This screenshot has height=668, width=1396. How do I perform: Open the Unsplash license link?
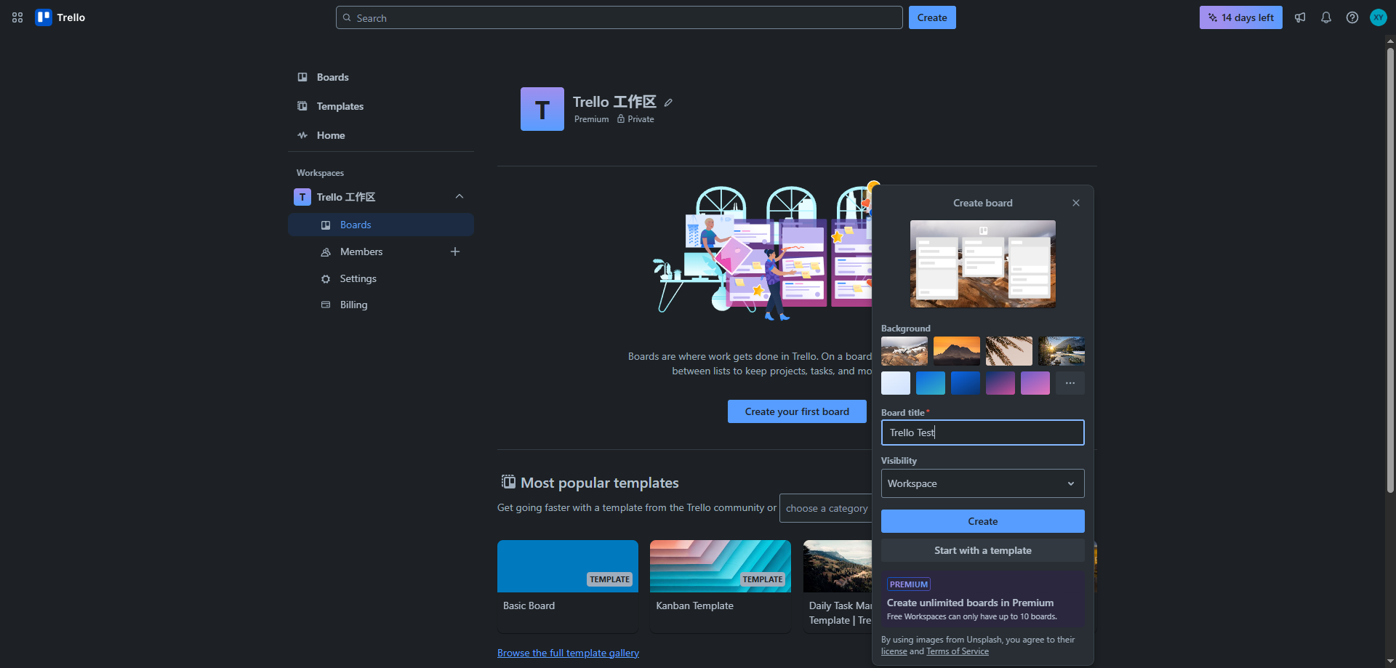(894, 651)
